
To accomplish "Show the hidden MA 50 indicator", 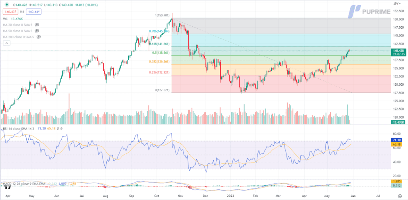I will coord(37,31).
